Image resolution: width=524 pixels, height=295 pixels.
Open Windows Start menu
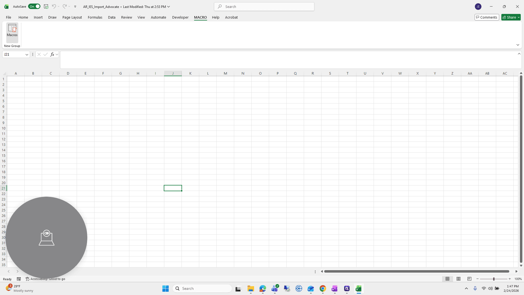(165, 288)
